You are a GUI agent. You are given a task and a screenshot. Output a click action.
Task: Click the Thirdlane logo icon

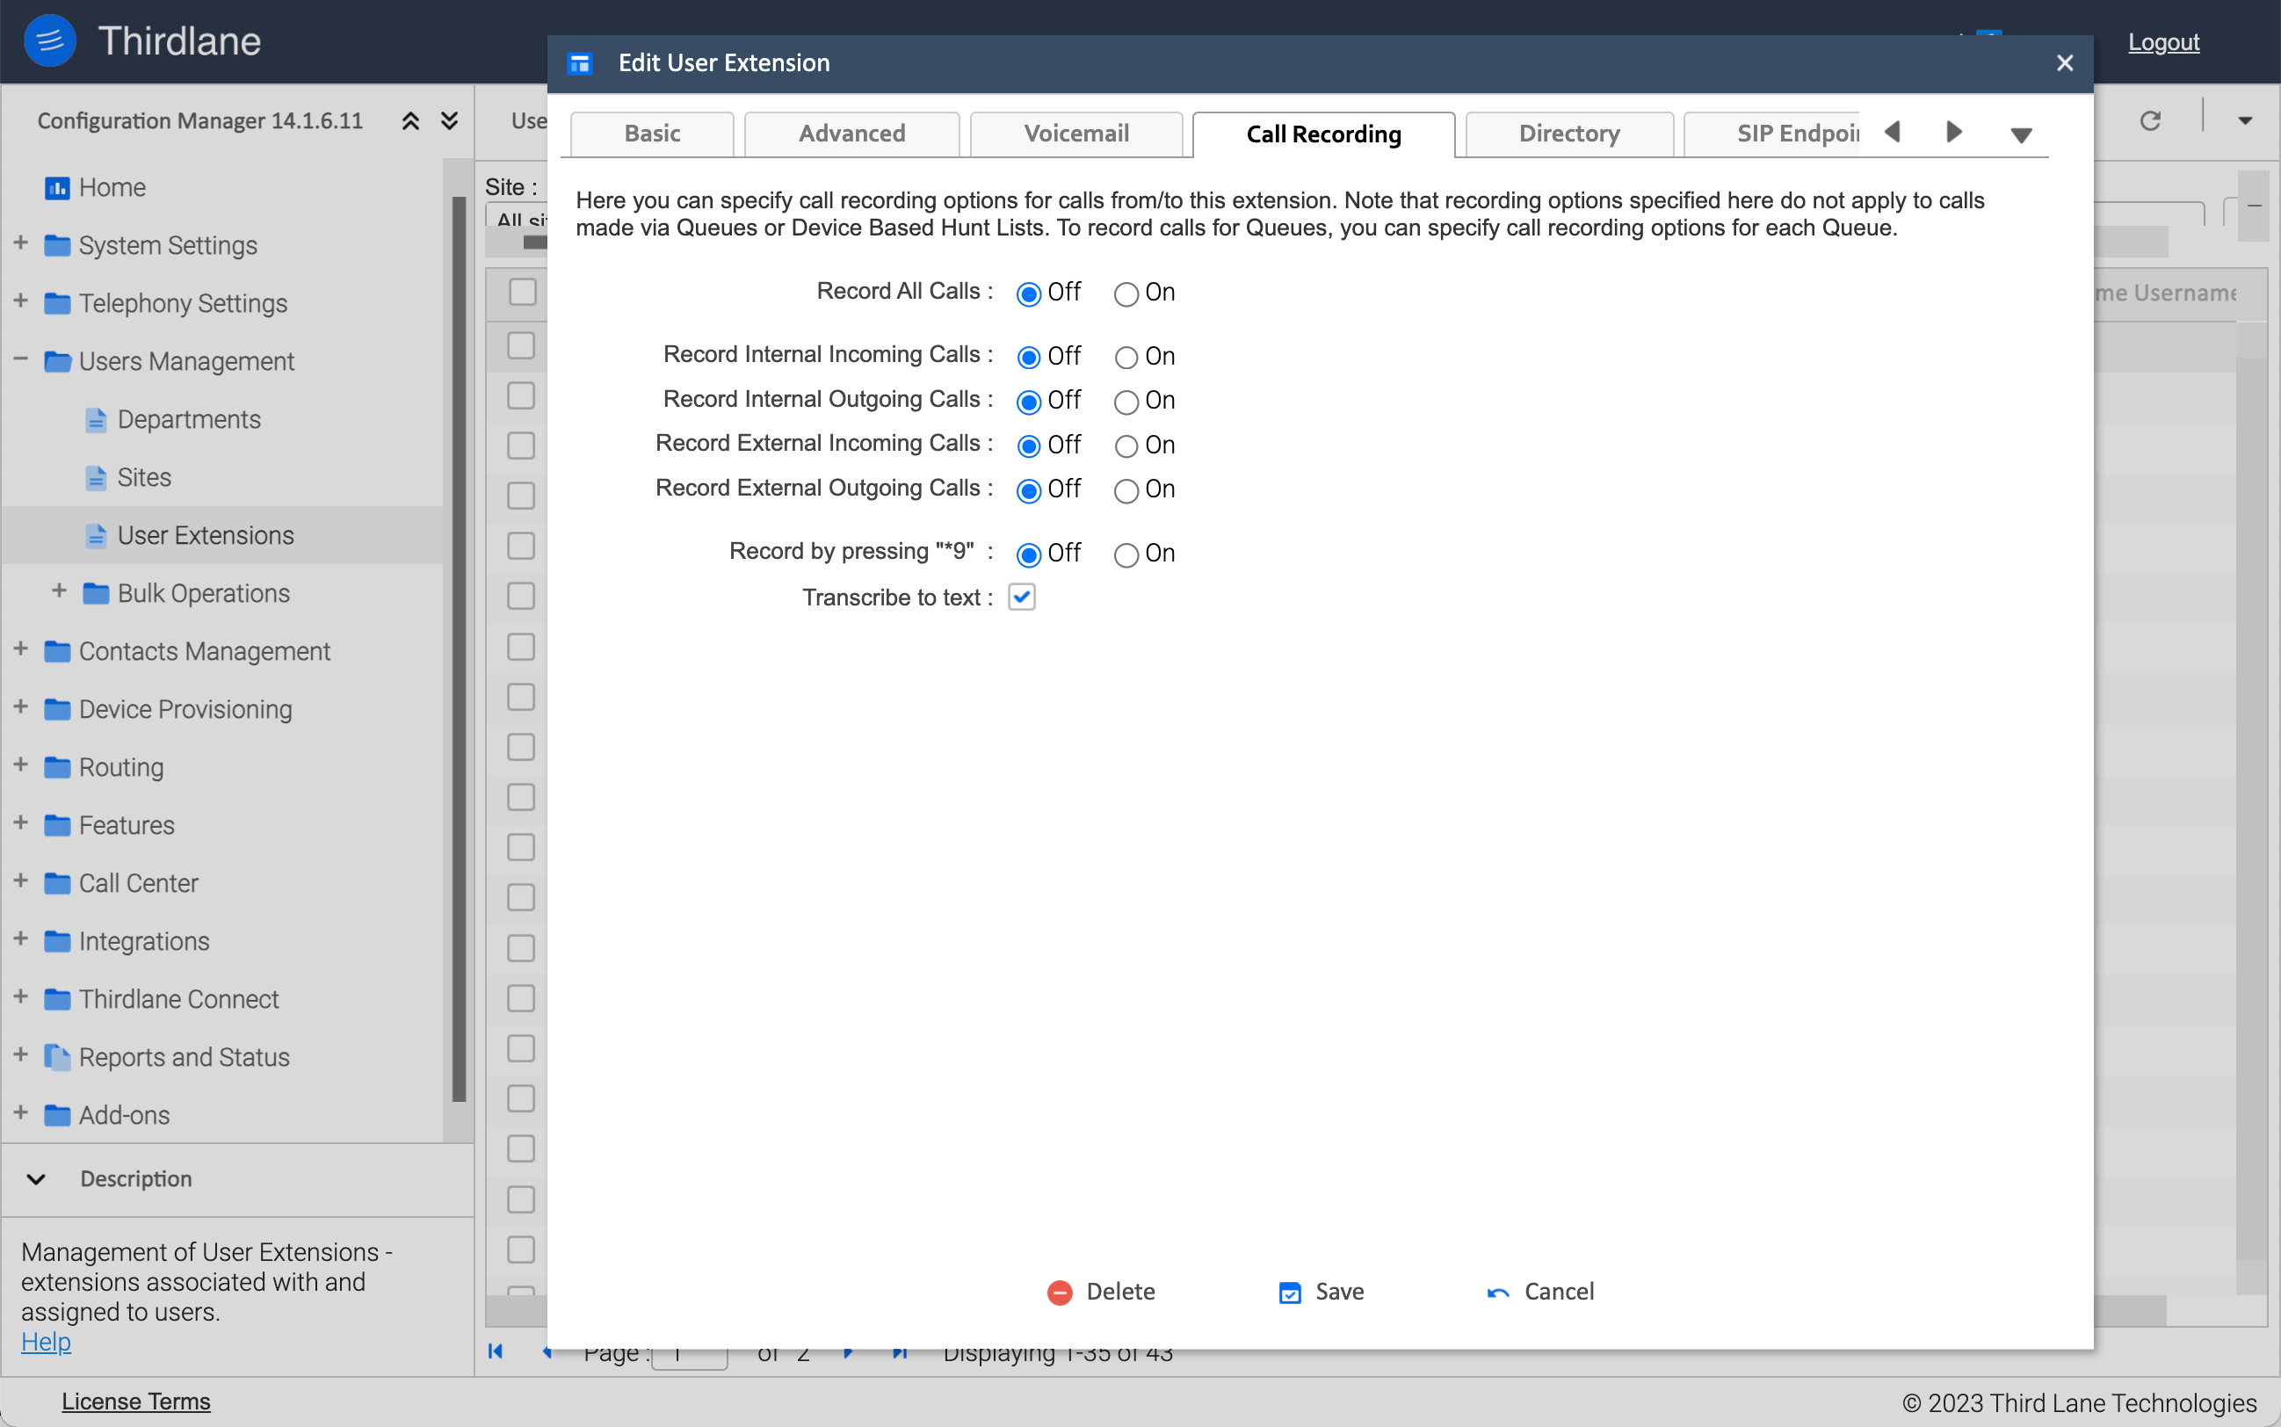[x=49, y=40]
